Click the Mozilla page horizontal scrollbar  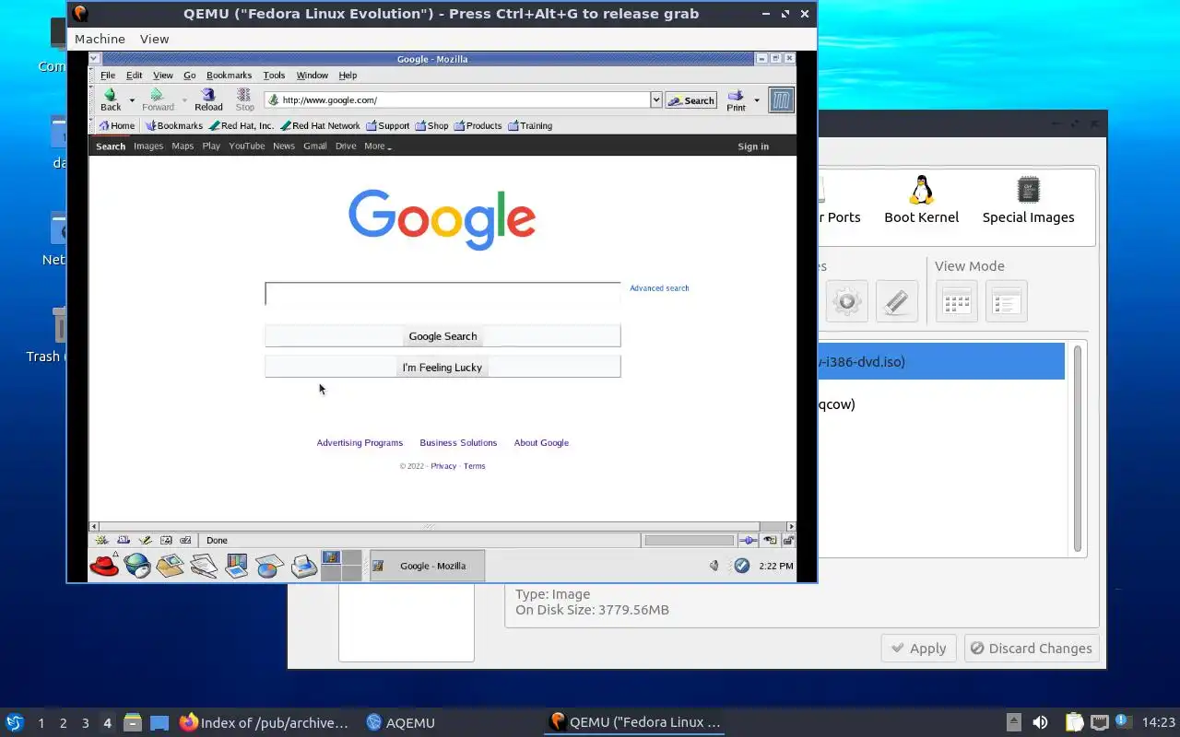[x=442, y=526]
